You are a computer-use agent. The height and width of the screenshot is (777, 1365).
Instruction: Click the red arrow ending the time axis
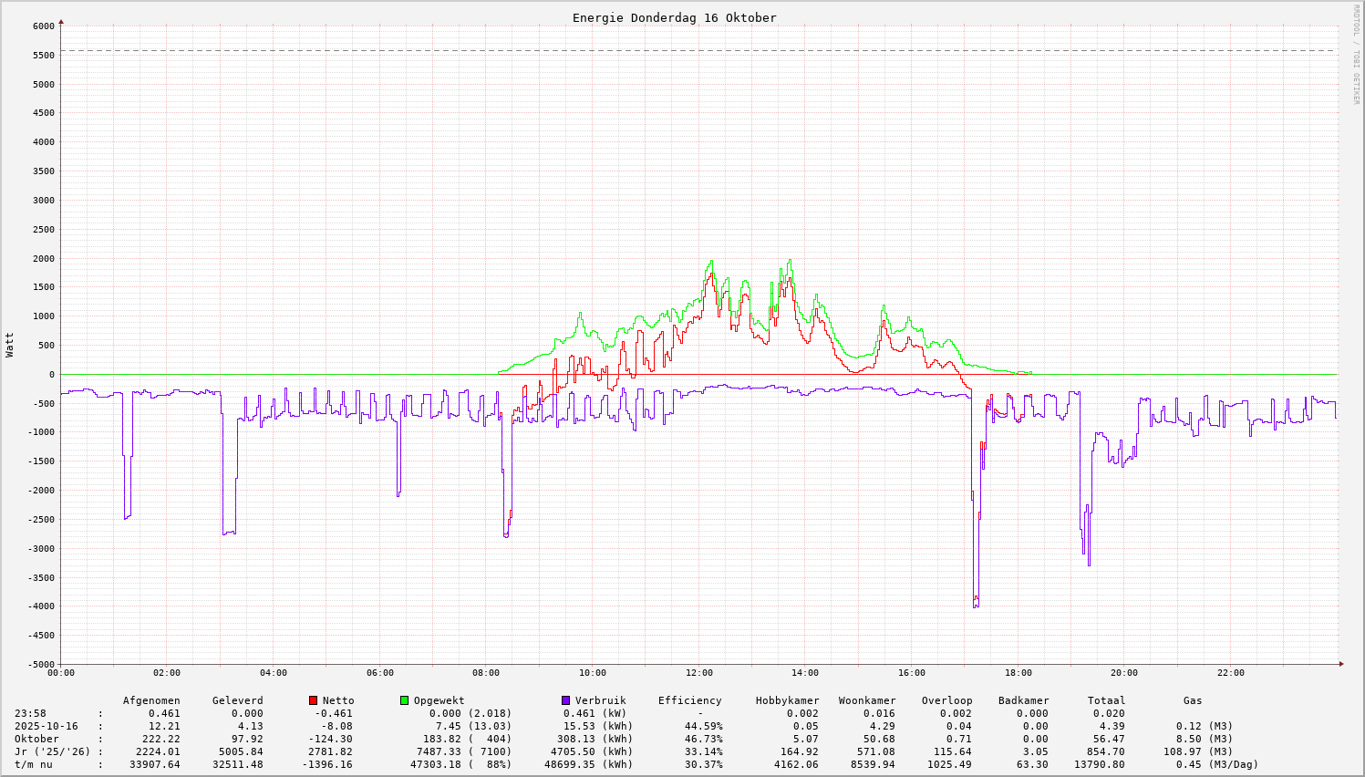(1340, 664)
